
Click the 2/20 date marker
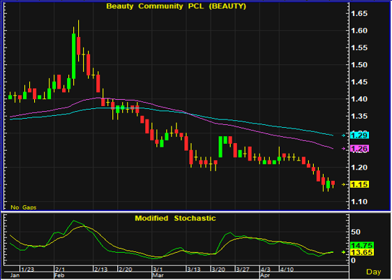pyautogui.click(x=126, y=270)
